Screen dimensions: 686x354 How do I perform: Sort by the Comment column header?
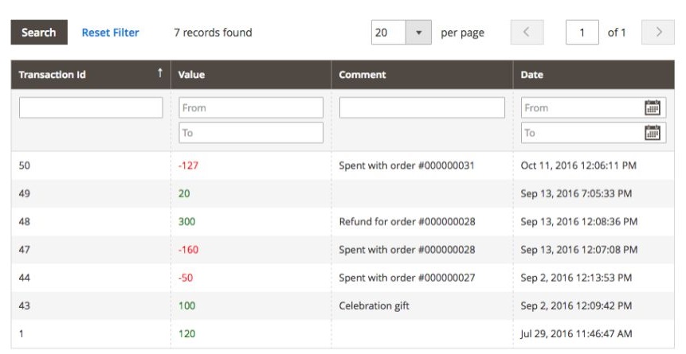point(363,75)
